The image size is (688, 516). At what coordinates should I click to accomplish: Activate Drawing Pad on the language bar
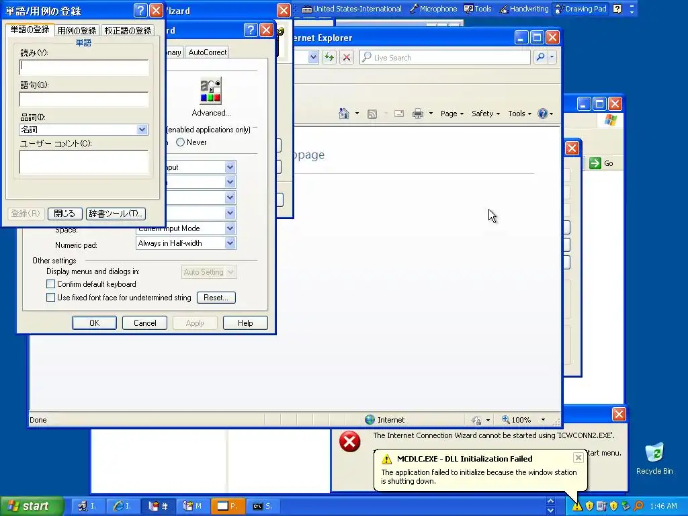pyautogui.click(x=580, y=9)
